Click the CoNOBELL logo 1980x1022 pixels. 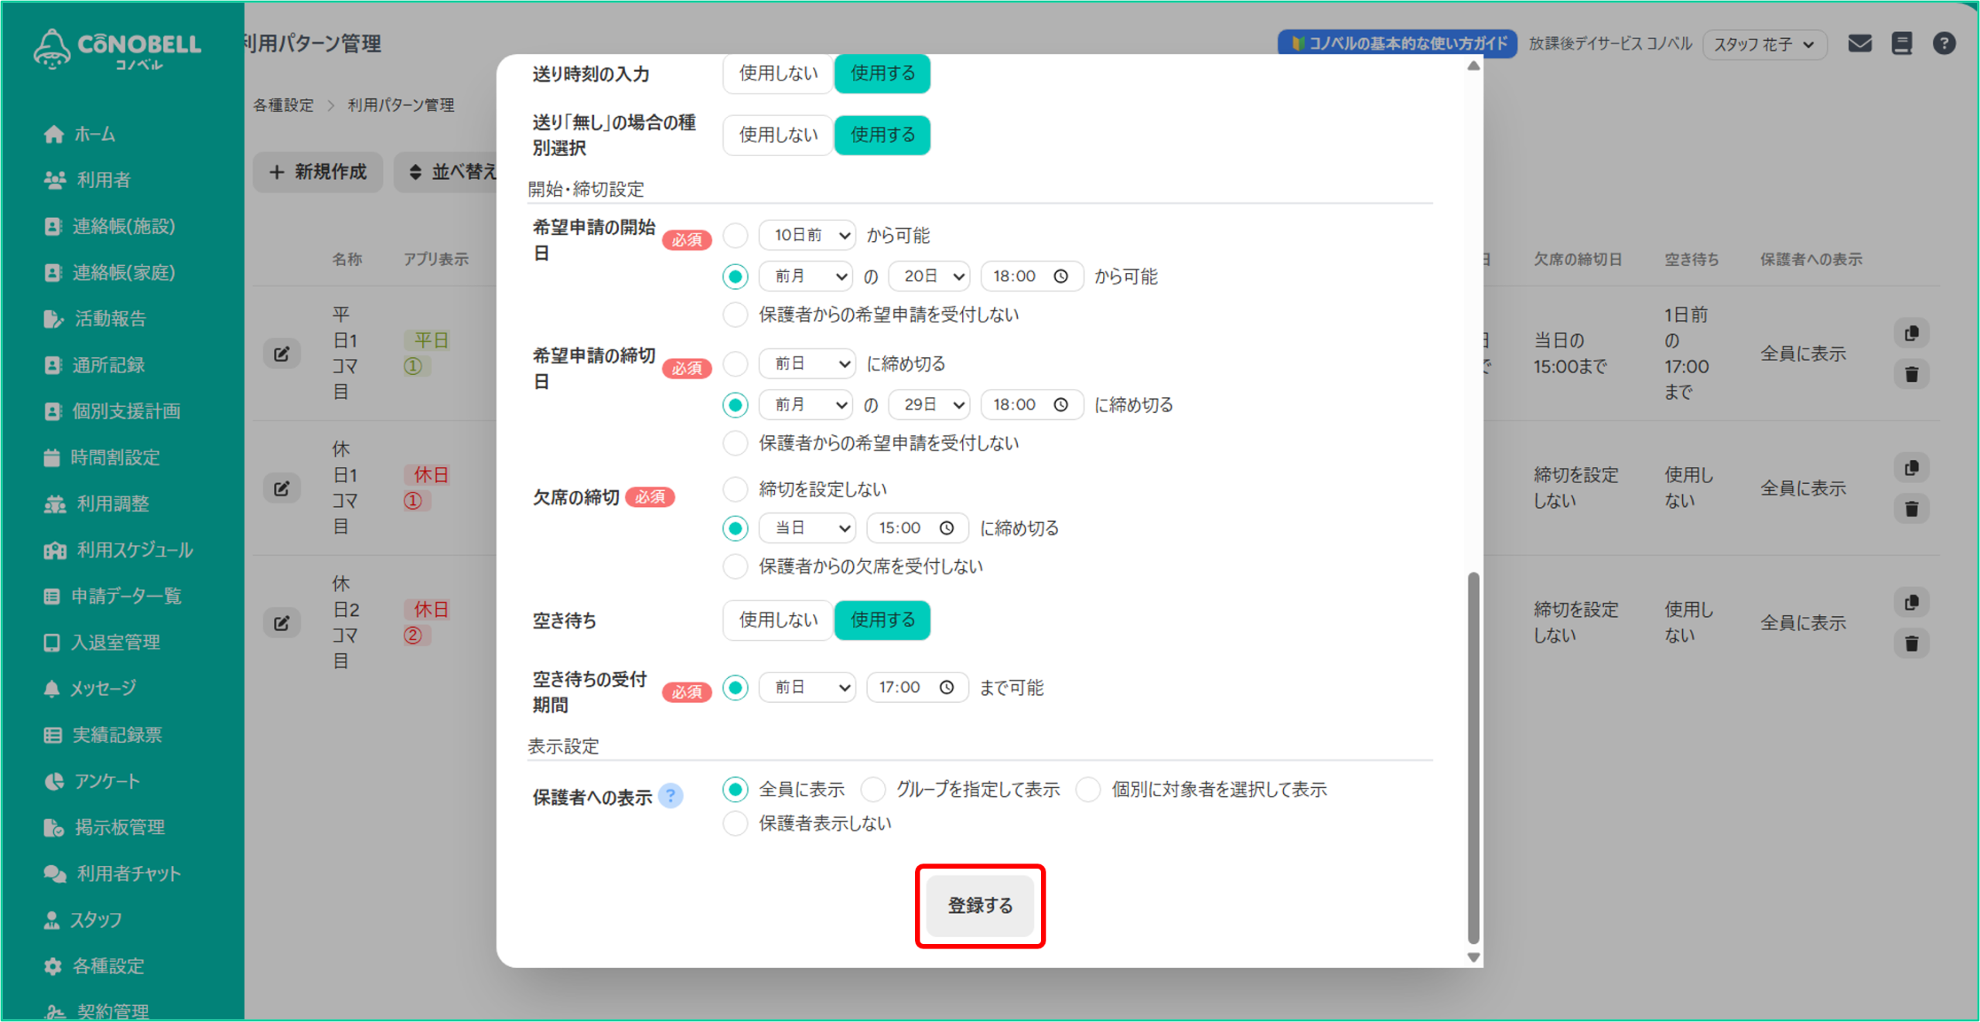click(x=118, y=49)
